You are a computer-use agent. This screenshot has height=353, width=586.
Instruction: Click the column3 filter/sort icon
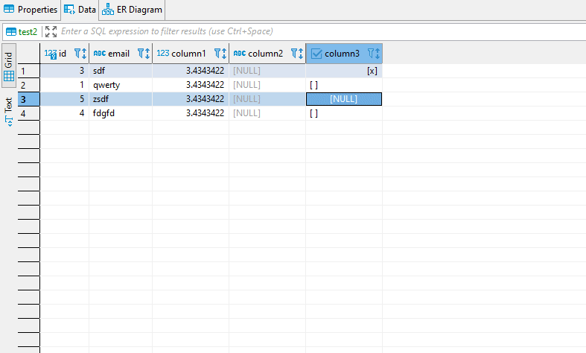(x=373, y=54)
